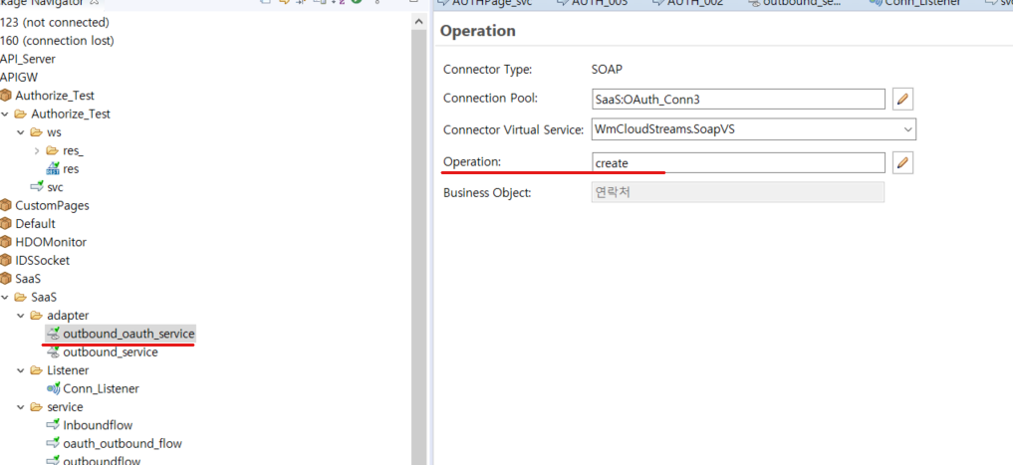Image resolution: width=1013 pixels, height=465 pixels.
Task: Select outbound_service in the adapter folder
Action: [x=110, y=351]
